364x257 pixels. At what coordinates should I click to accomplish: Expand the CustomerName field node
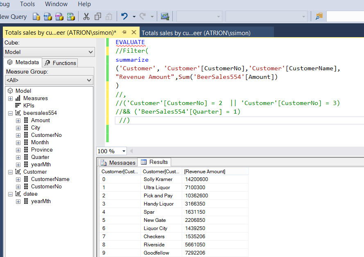[18, 179]
